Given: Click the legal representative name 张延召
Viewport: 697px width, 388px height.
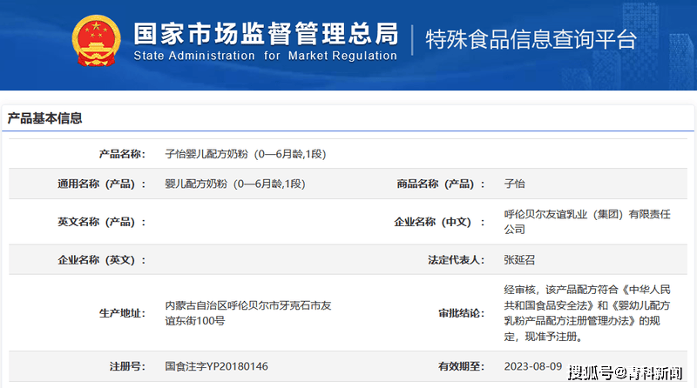Looking at the screenshot, I should [519, 259].
